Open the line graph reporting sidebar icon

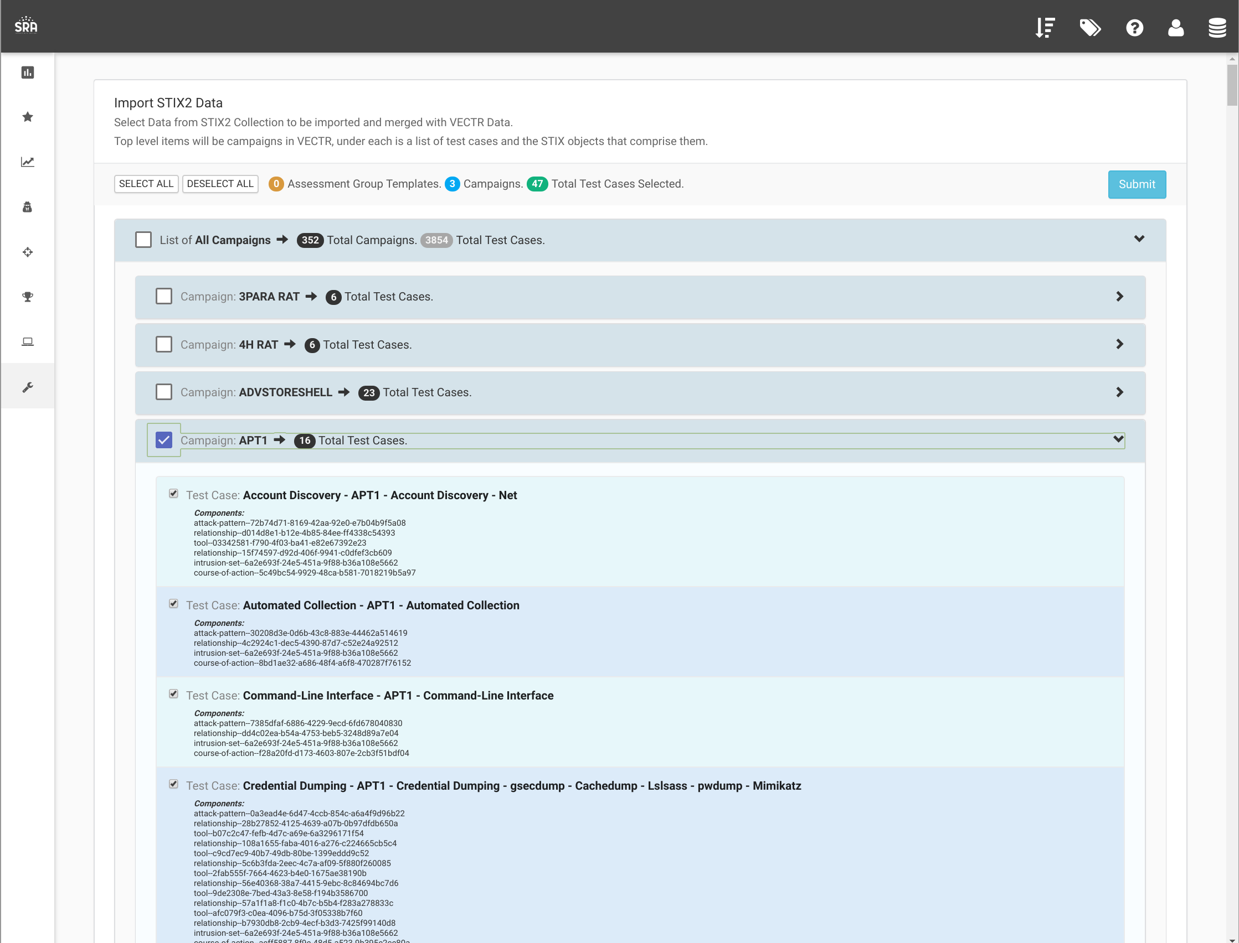pos(28,162)
